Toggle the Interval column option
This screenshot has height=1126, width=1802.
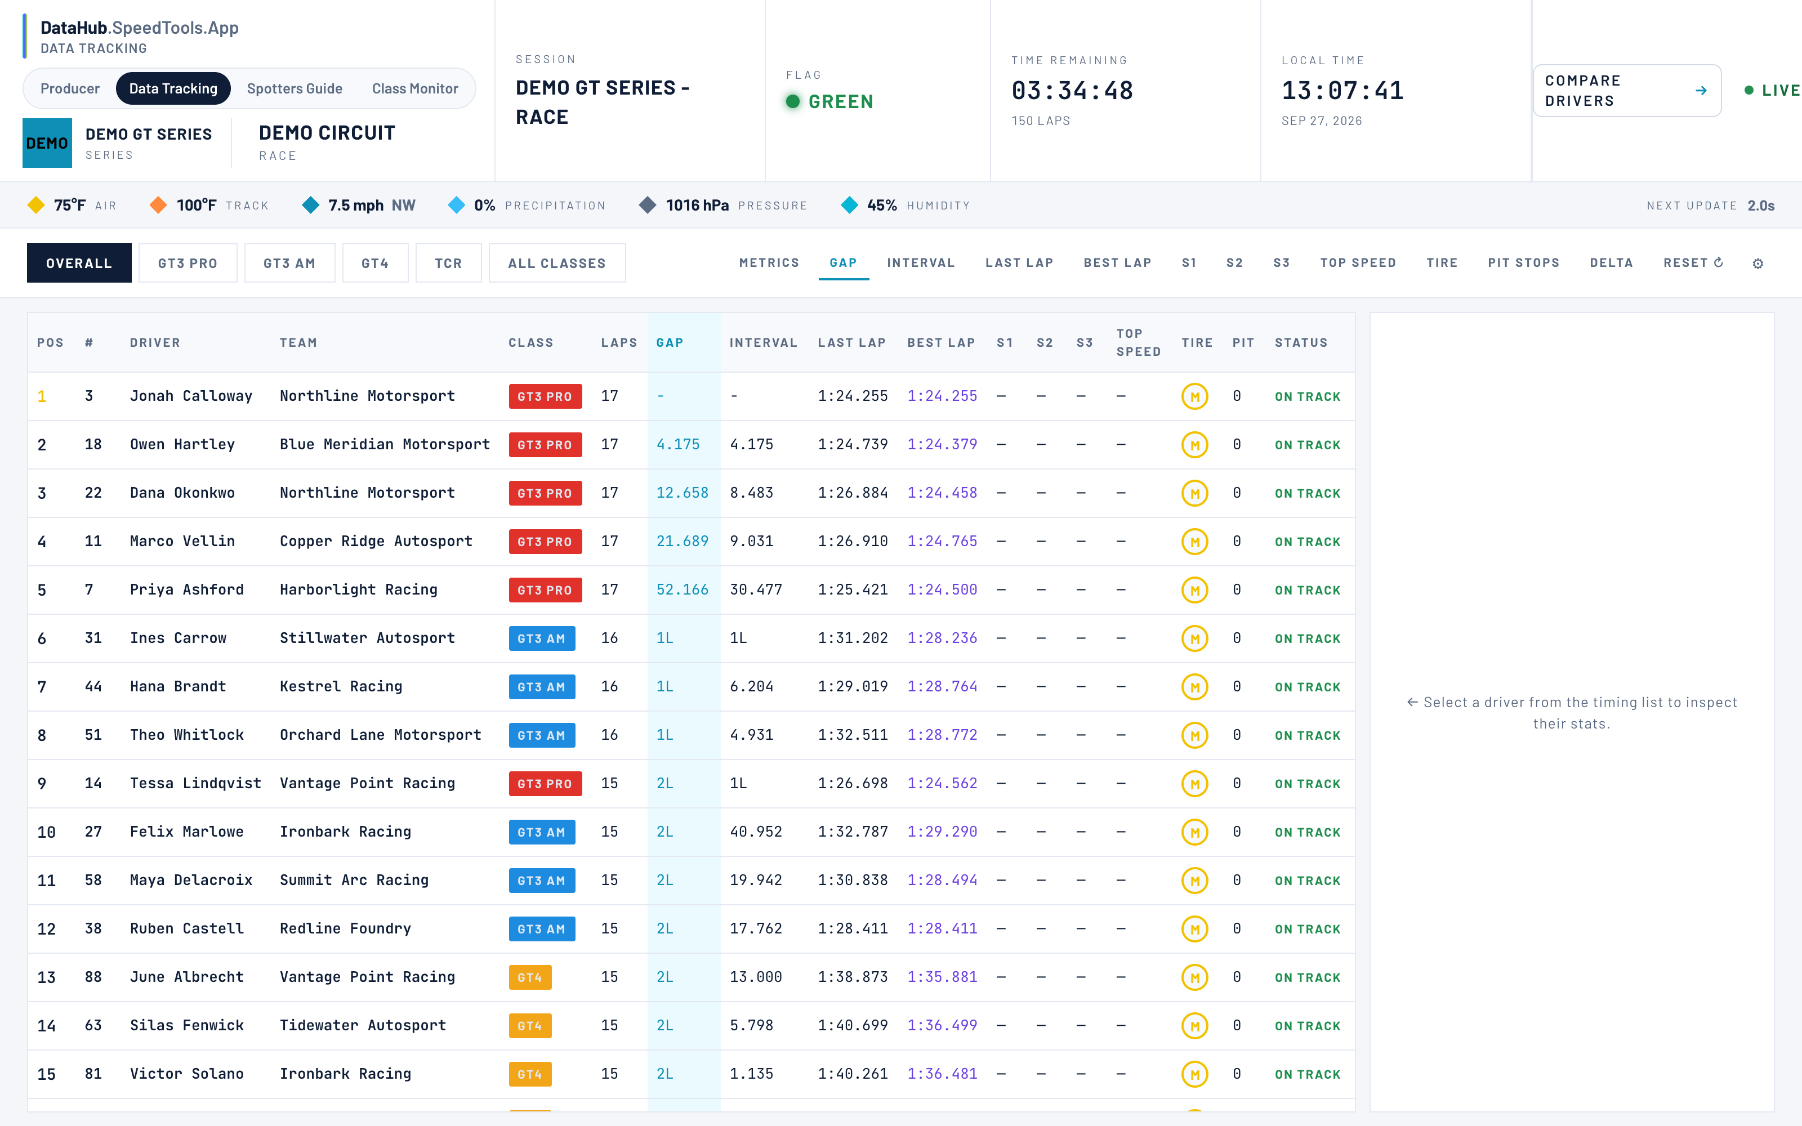[920, 263]
